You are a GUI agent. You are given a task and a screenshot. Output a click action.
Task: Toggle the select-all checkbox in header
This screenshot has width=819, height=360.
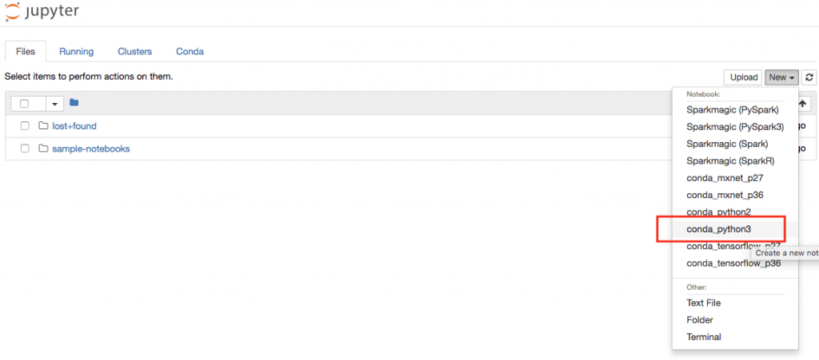click(24, 104)
